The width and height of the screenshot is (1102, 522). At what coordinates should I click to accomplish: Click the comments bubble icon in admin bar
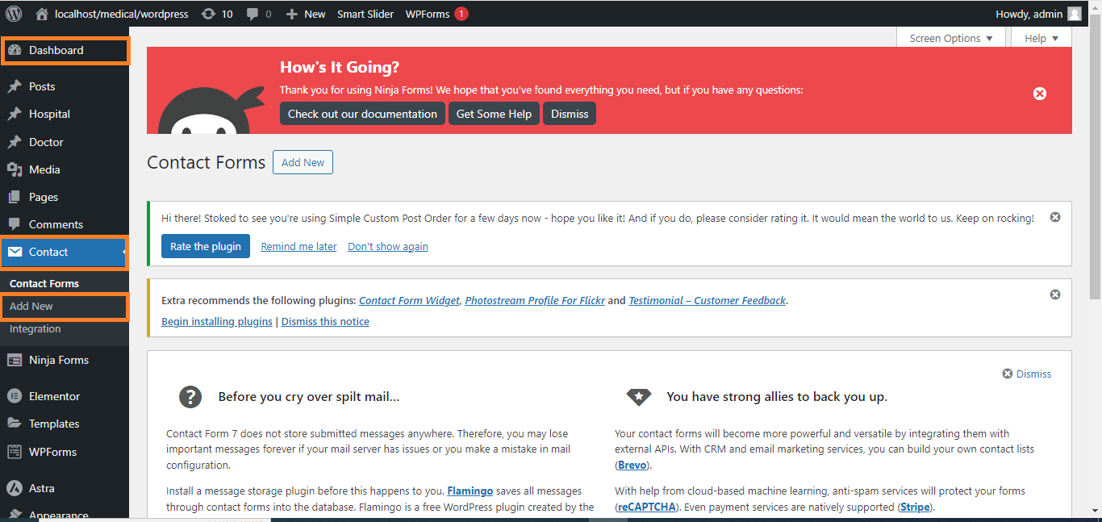coord(253,14)
